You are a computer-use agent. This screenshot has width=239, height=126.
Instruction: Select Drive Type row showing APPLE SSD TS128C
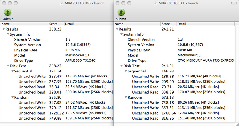[57, 60]
